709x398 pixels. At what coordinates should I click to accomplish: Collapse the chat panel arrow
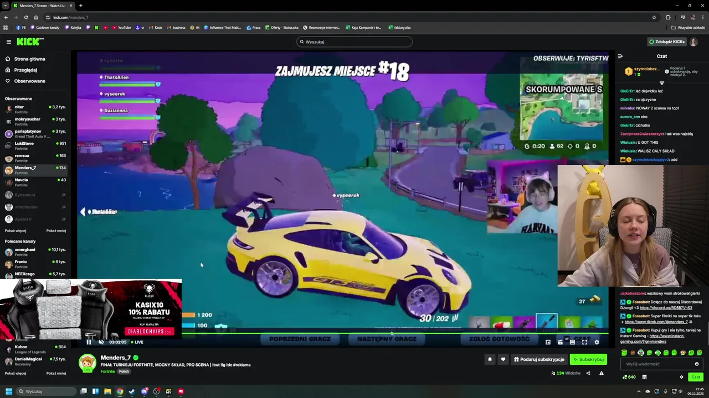pyautogui.click(x=620, y=56)
